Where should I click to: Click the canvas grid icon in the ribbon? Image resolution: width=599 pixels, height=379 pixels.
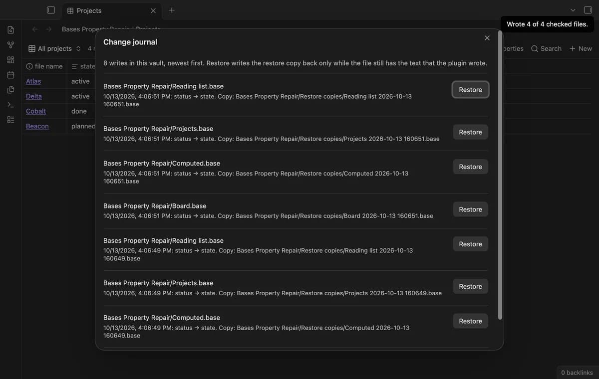coord(10,60)
